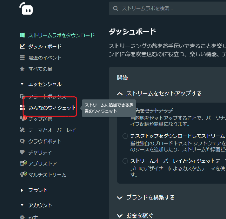The width and height of the screenshot is (226, 219).
Task: Click the app store icon
Action: 23,163
